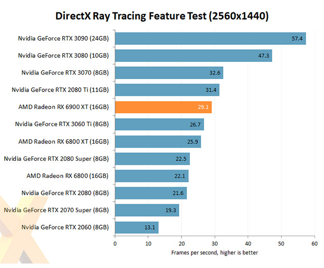Click the x-axis tick label 0

[x=115, y=244]
